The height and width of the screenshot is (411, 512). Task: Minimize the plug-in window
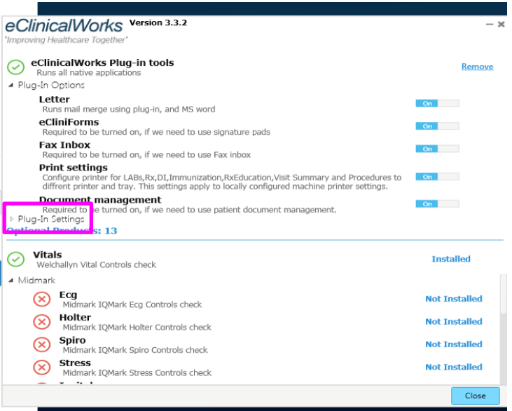489,25
